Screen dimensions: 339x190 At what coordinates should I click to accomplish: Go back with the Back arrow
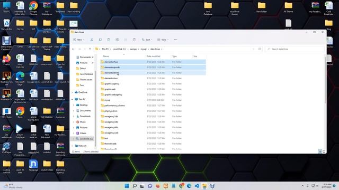point(73,49)
